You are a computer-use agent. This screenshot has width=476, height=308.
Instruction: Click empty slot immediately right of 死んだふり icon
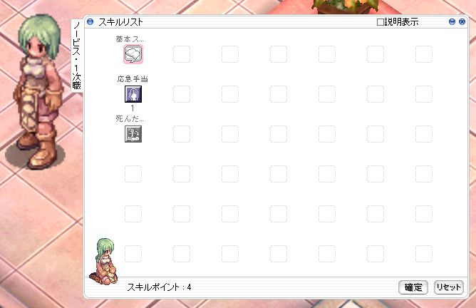(182, 134)
